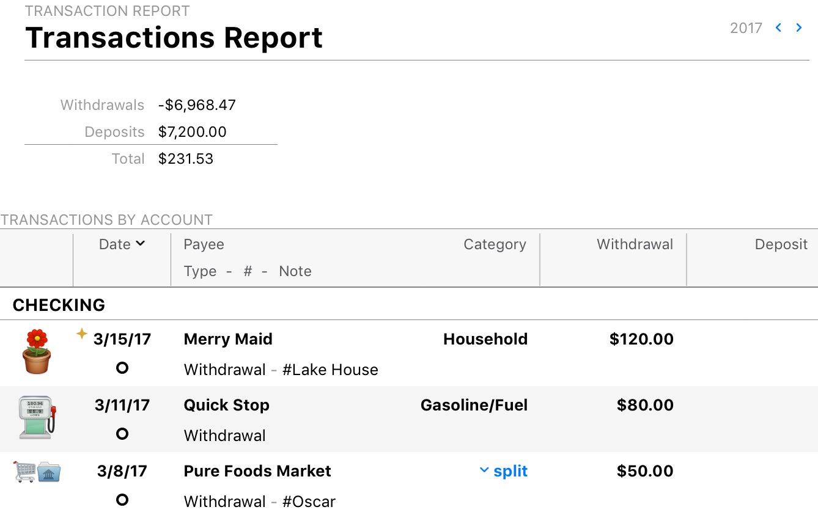The image size is (818, 518).
Task: Toggle cleared status circle for Quick Stop
Action: click(122, 434)
